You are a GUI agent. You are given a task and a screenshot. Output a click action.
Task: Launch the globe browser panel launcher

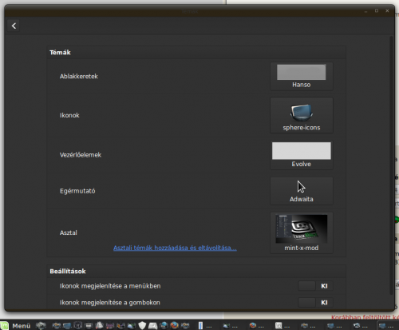click(164, 325)
